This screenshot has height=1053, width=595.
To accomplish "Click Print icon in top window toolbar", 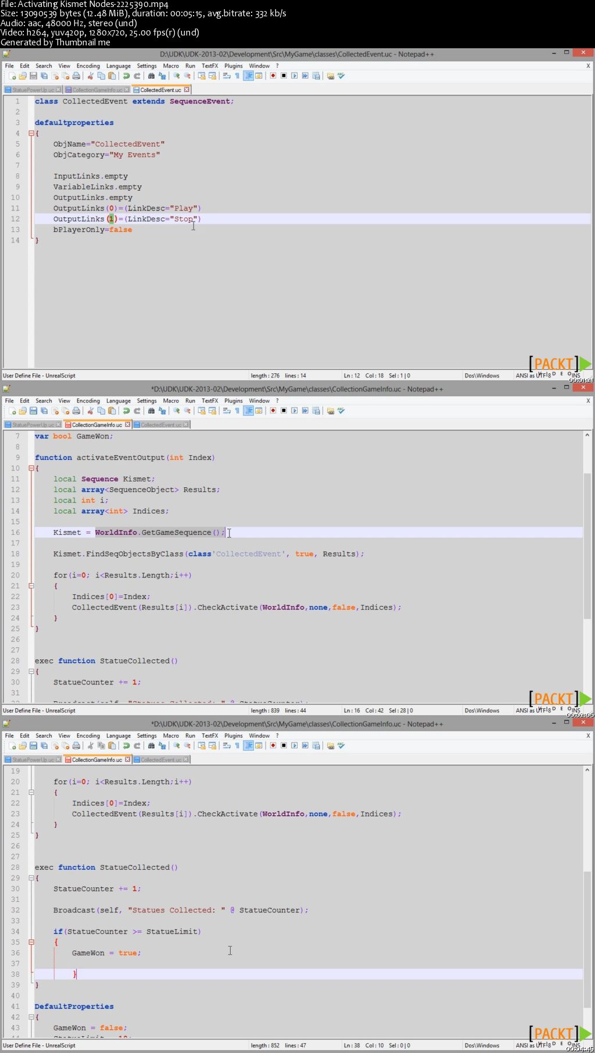I will 76,76.
